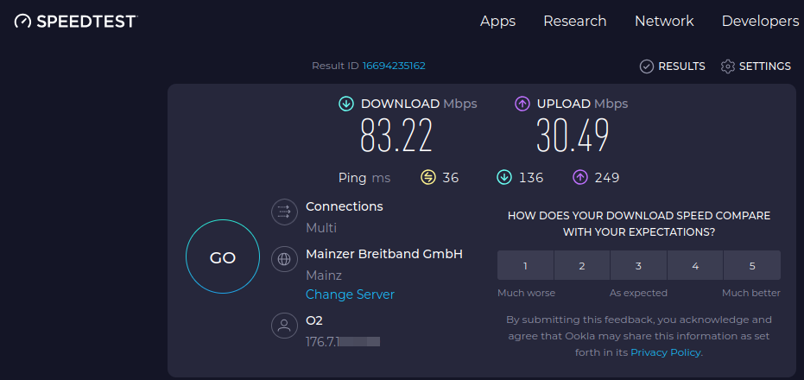
Task: Click the Change Server link
Action: coord(350,294)
